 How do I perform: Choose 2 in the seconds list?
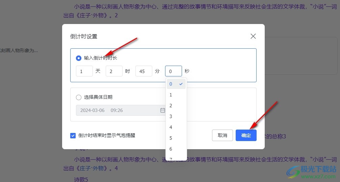click(x=176, y=106)
